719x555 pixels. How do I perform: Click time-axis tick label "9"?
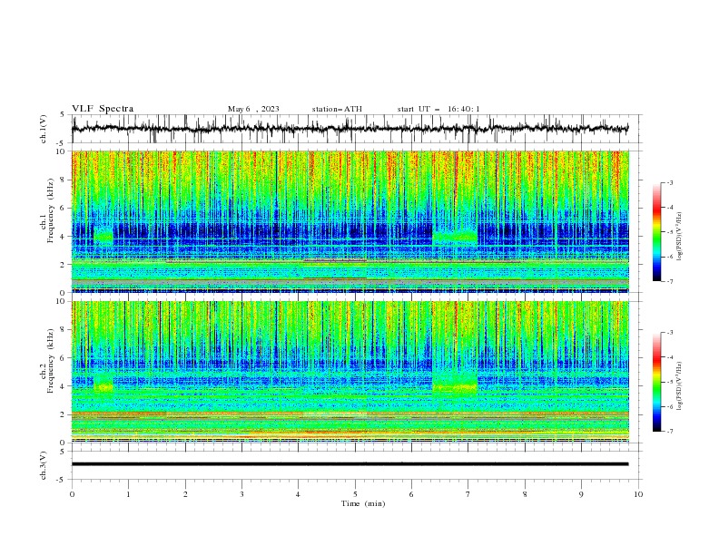coord(581,494)
